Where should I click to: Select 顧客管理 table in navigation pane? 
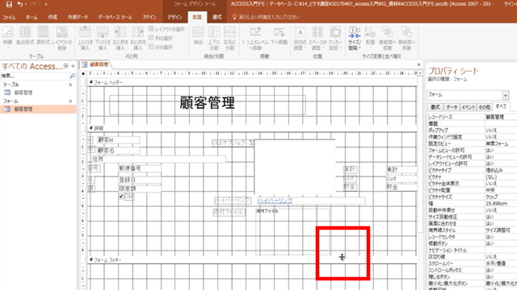pos(23,93)
